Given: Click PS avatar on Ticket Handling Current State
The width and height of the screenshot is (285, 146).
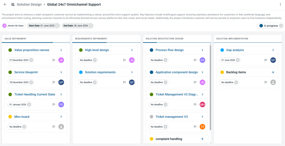Looking at the screenshot, I should click(x=61, y=104).
